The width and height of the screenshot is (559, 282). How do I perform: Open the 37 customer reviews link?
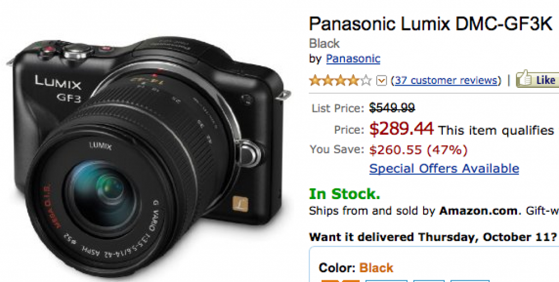point(447,80)
